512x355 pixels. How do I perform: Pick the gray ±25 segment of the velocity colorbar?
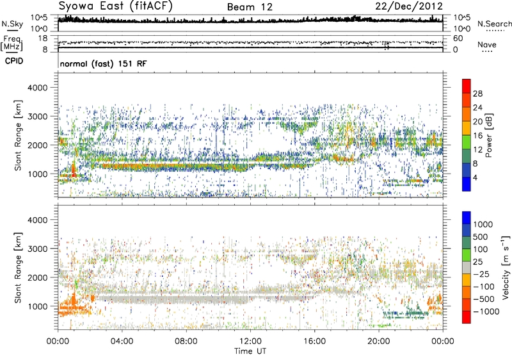[467, 267]
